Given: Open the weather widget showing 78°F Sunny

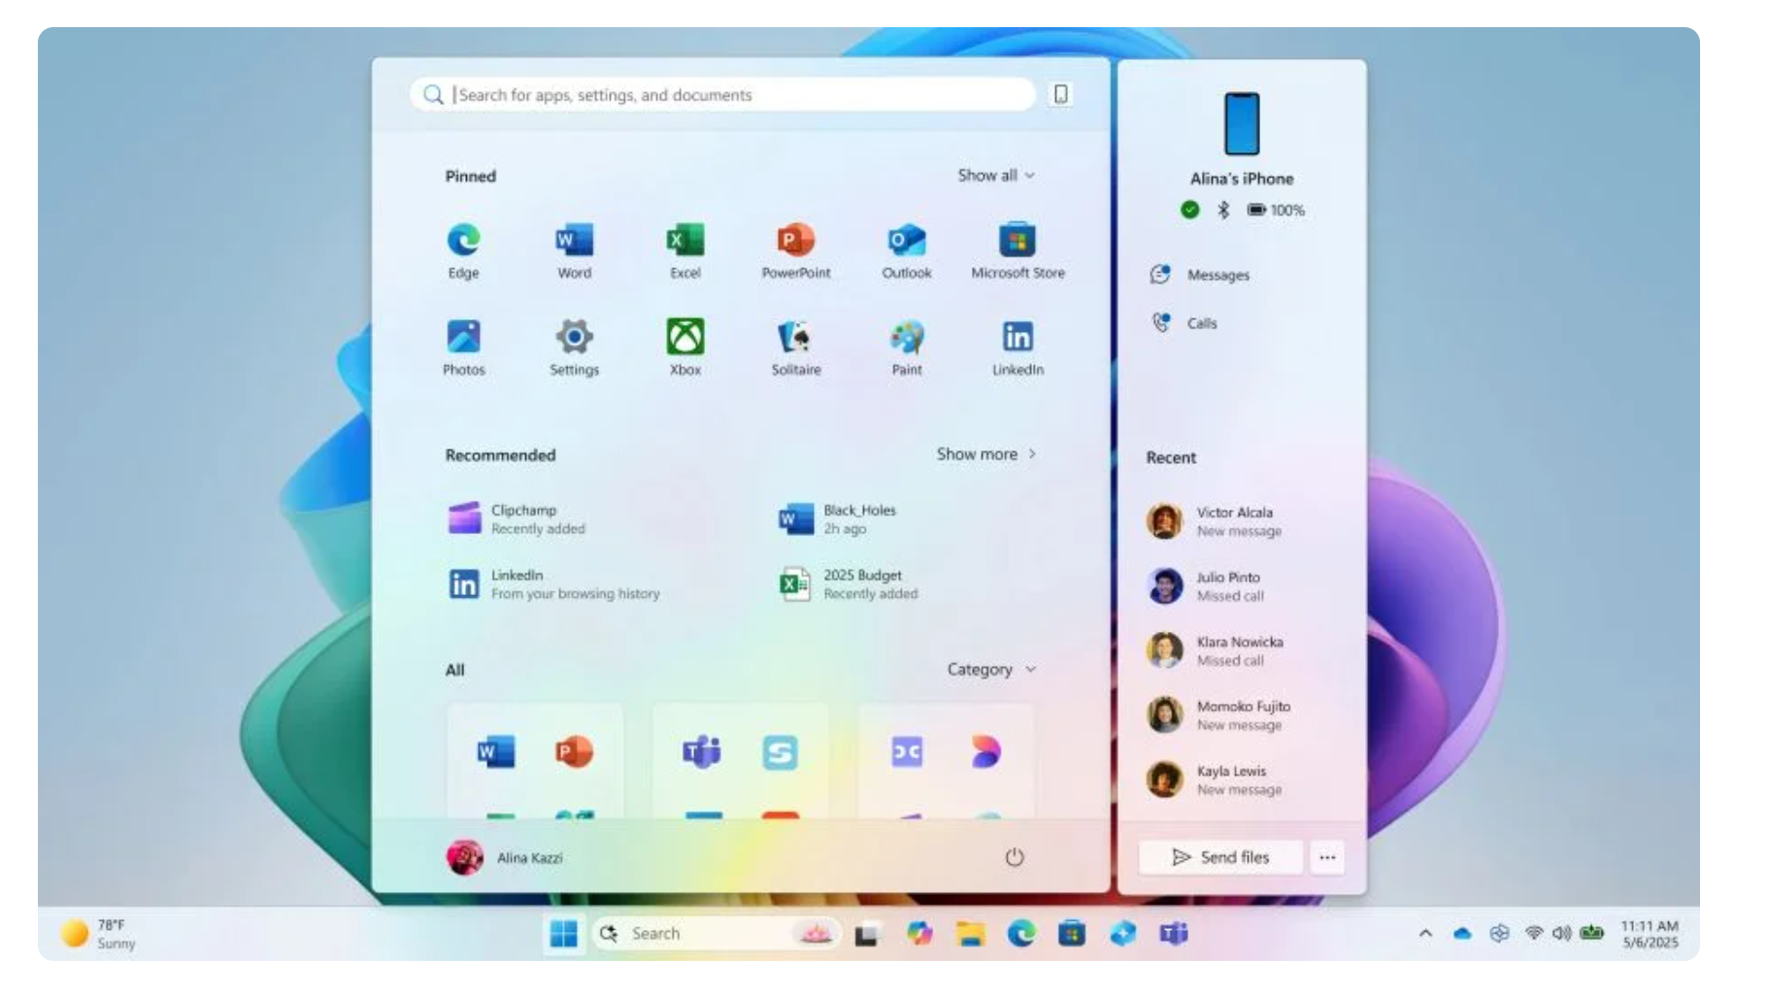Looking at the screenshot, I should point(98,934).
